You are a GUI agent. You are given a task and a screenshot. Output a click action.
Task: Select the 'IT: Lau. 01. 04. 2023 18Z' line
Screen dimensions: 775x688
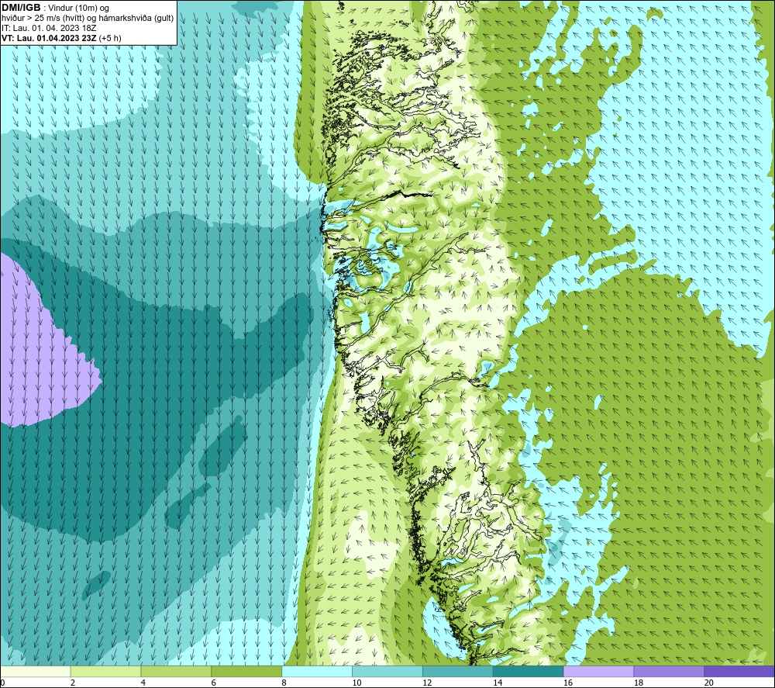[x=49, y=28]
